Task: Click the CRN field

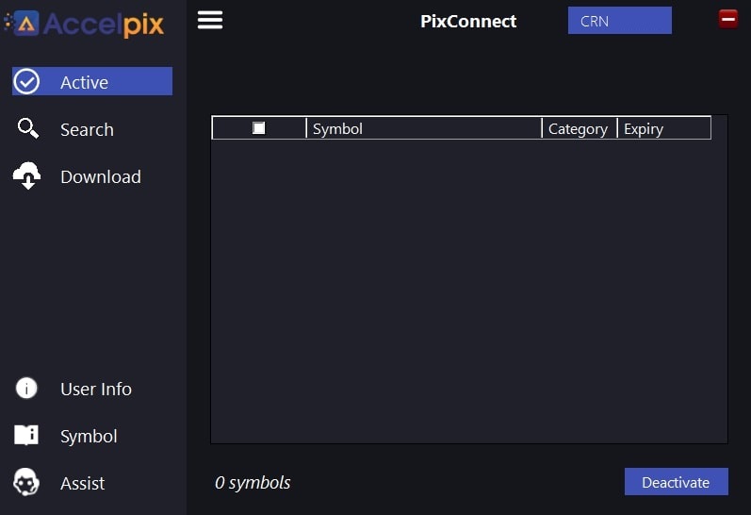Action: 619,21
